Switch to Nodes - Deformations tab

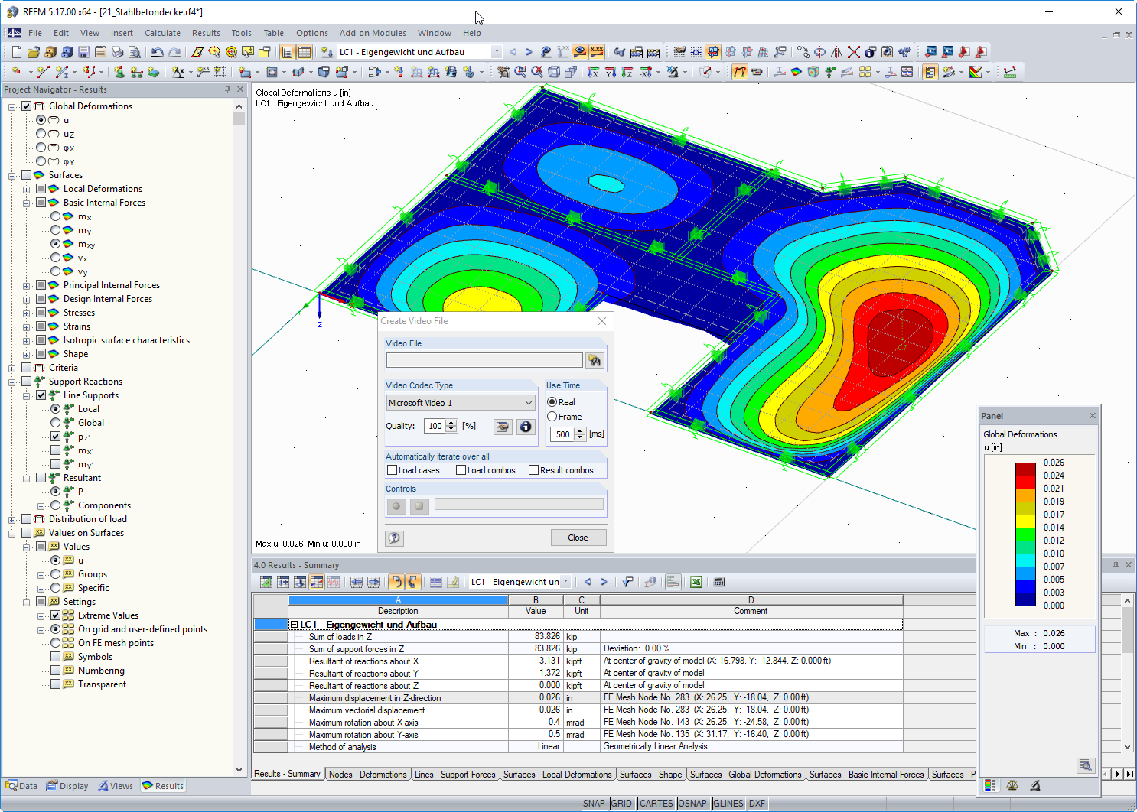pos(367,775)
